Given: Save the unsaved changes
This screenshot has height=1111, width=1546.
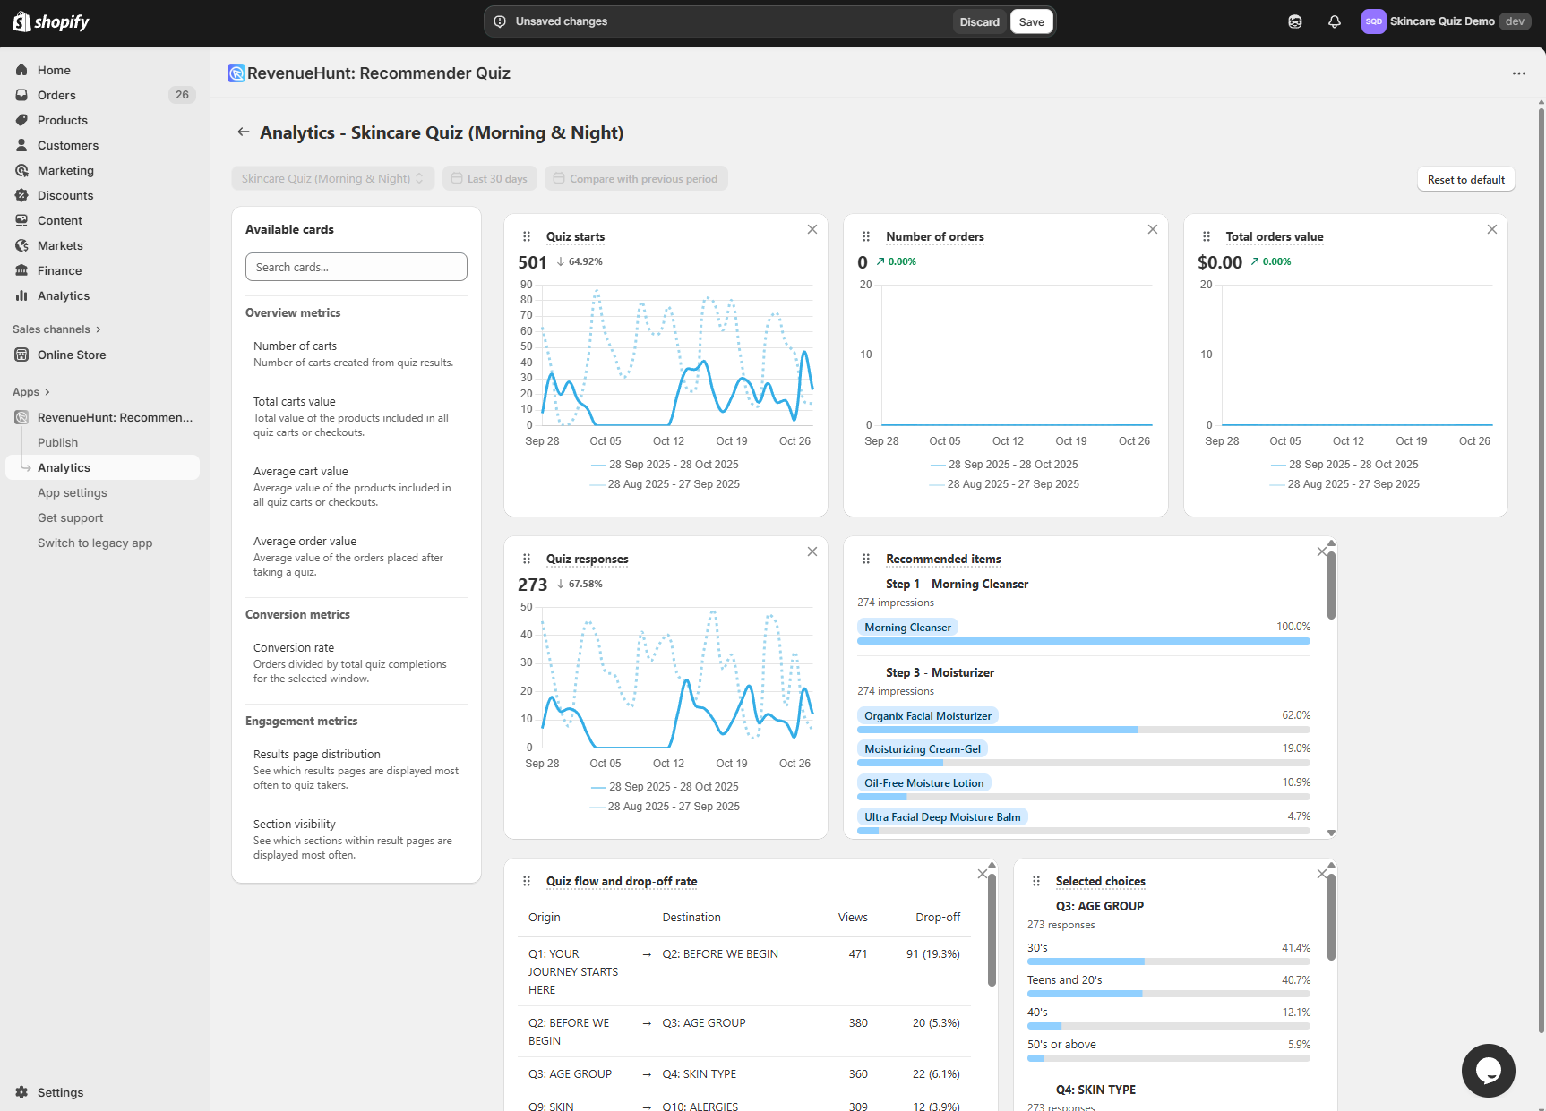Looking at the screenshot, I should [x=1031, y=21].
